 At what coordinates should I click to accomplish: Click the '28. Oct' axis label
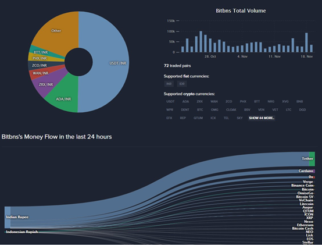[210, 56]
